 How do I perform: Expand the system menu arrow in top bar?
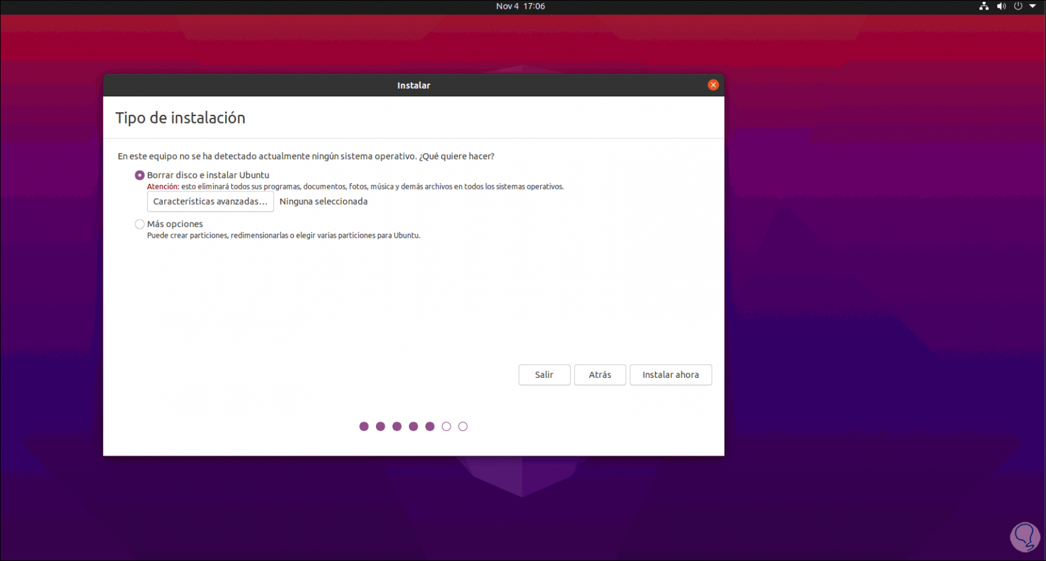1033,6
